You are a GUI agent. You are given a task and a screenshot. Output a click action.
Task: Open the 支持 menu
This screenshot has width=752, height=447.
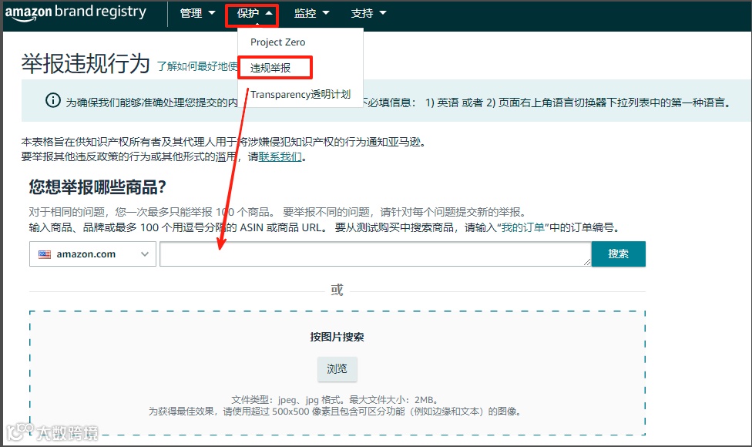(x=368, y=13)
